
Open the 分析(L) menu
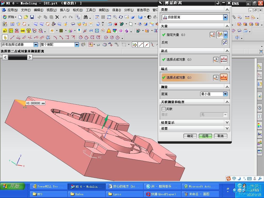(x=129, y=10)
